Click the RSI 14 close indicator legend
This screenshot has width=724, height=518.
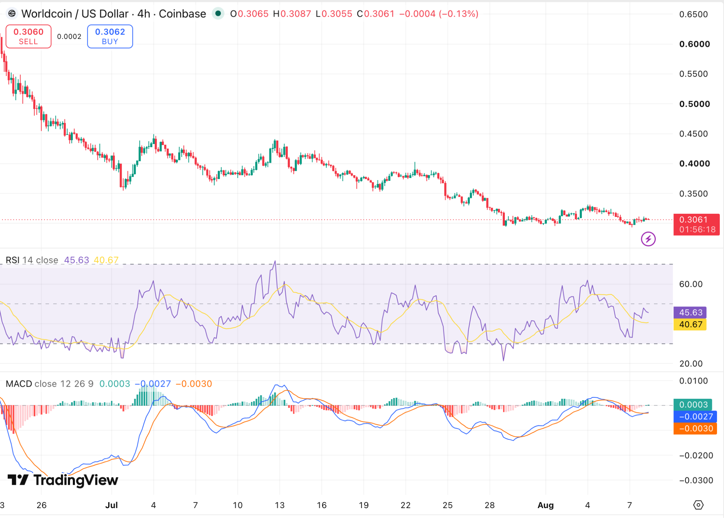coord(32,260)
